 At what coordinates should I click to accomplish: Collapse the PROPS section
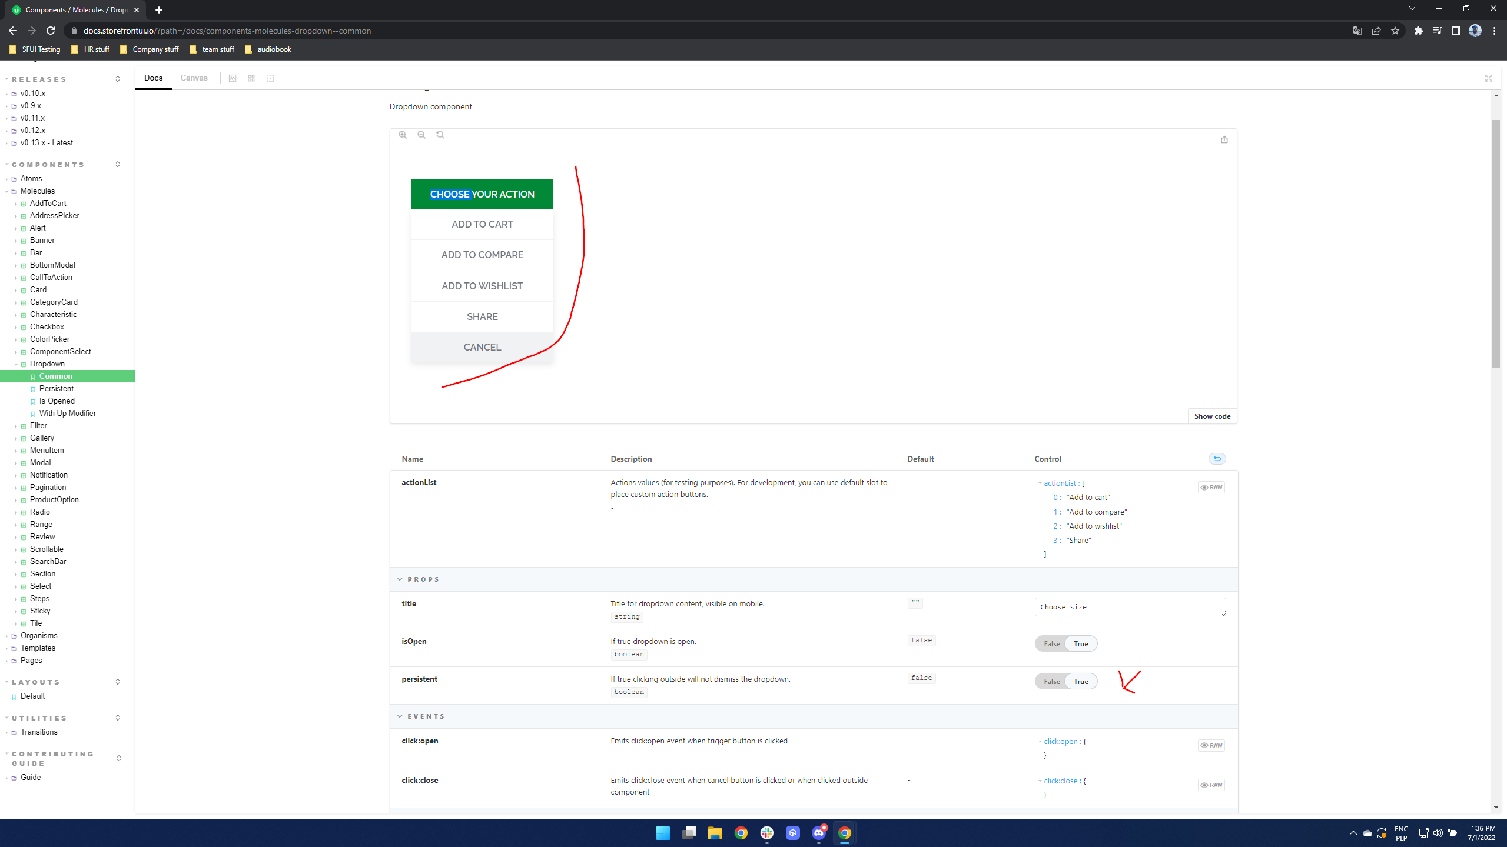400,579
